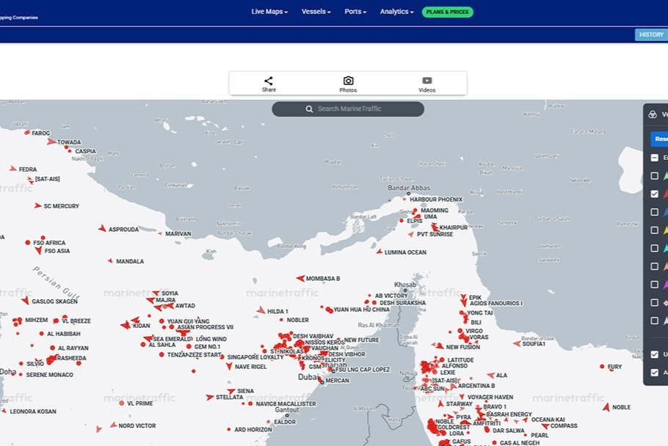This screenshot has height=446, width=668.
Task: Enable the pink diamond type checkbox
Action: click(654, 302)
